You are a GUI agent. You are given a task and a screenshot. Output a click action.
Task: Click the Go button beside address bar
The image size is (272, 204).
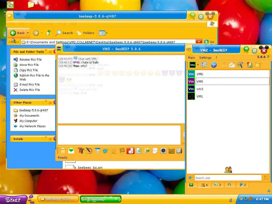pyautogui.click(x=209, y=42)
